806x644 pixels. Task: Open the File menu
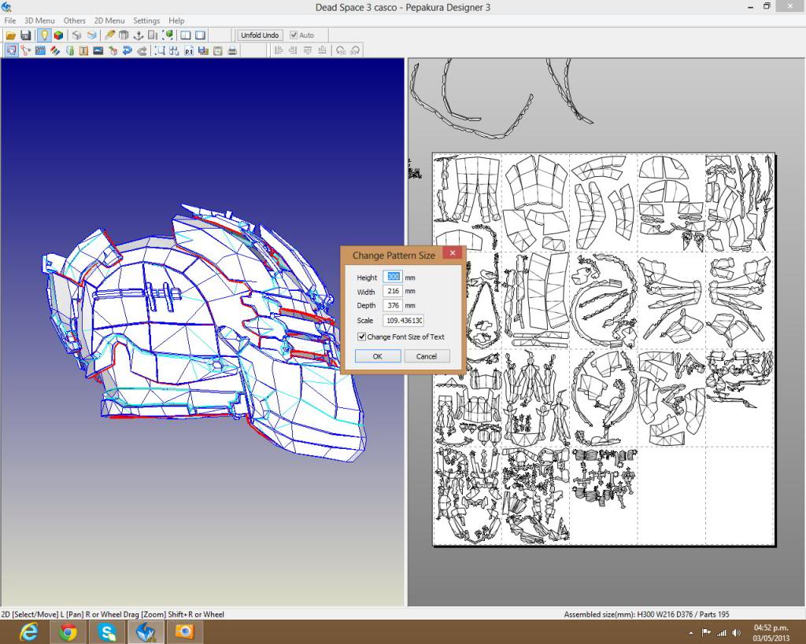[x=9, y=20]
